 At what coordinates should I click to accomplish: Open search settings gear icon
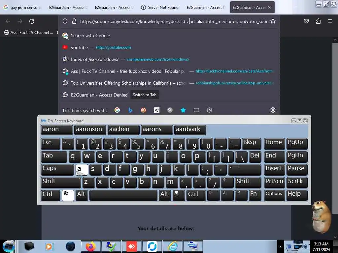point(273,110)
